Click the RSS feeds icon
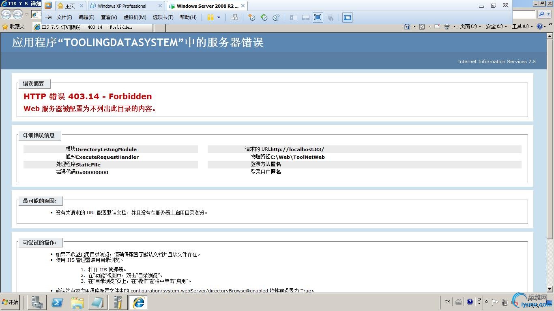The height and width of the screenshot is (311, 554). pos(422,26)
